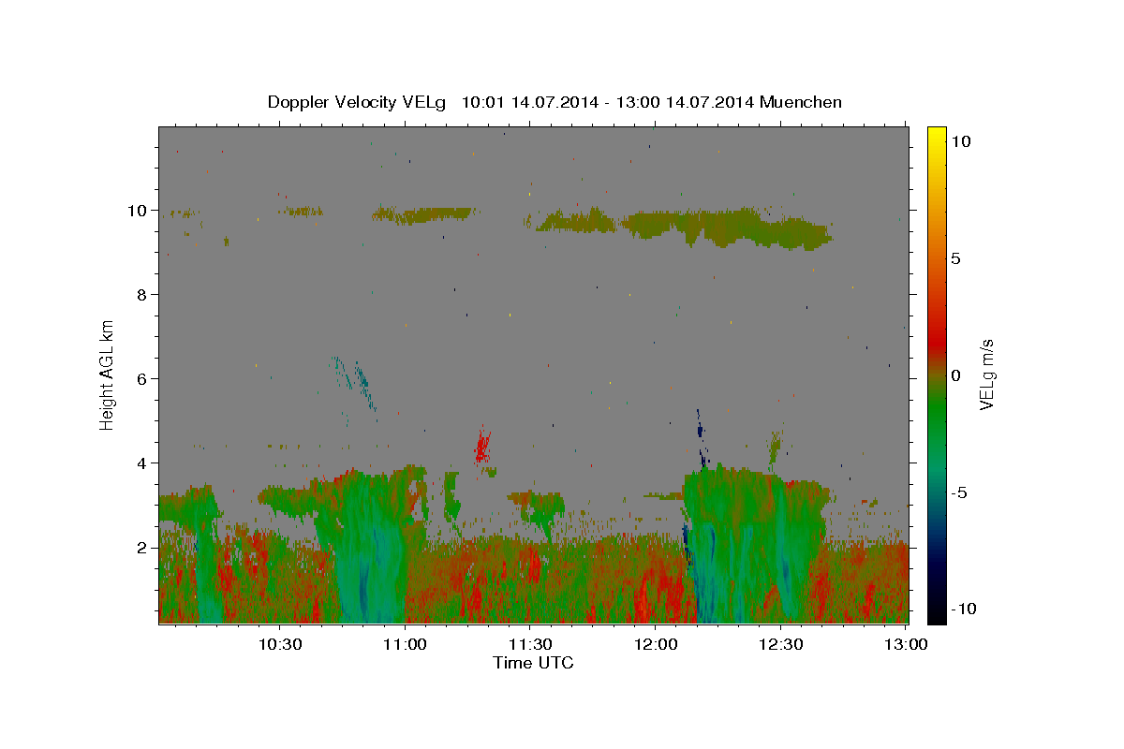Select the 10:30 time tick label
This screenshot has height=749, width=1124.
coord(280,644)
